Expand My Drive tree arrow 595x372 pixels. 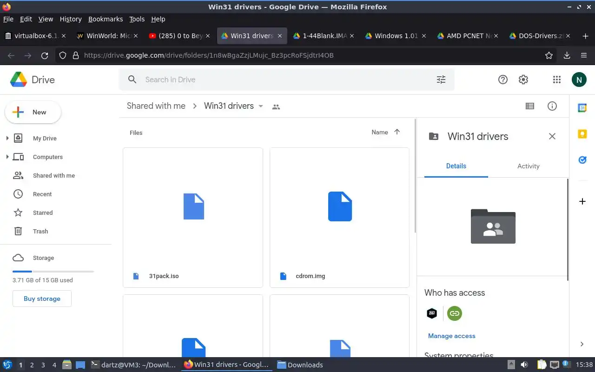(x=7, y=138)
